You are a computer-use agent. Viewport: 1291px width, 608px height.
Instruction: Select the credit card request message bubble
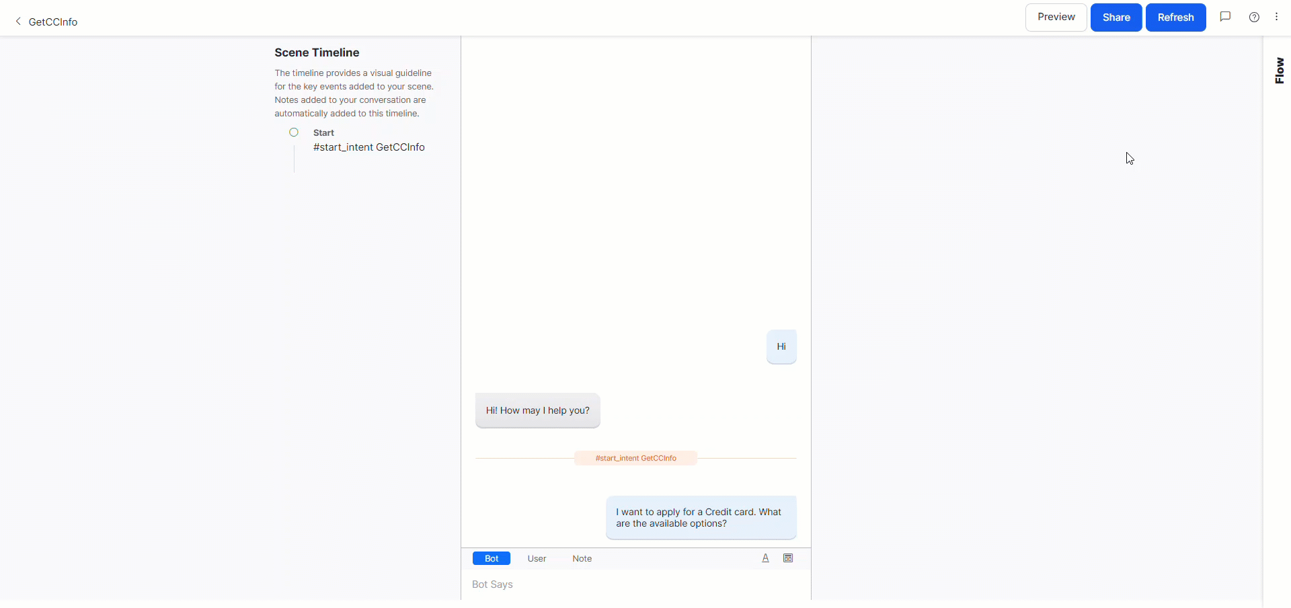(x=701, y=518)
